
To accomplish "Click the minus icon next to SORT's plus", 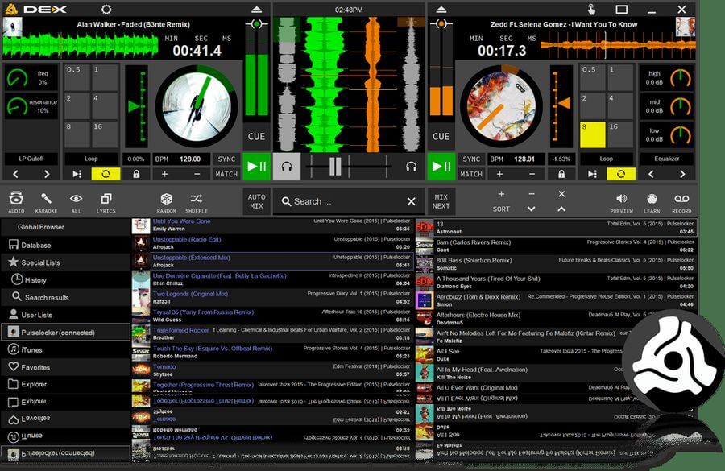I will point(532,194).
